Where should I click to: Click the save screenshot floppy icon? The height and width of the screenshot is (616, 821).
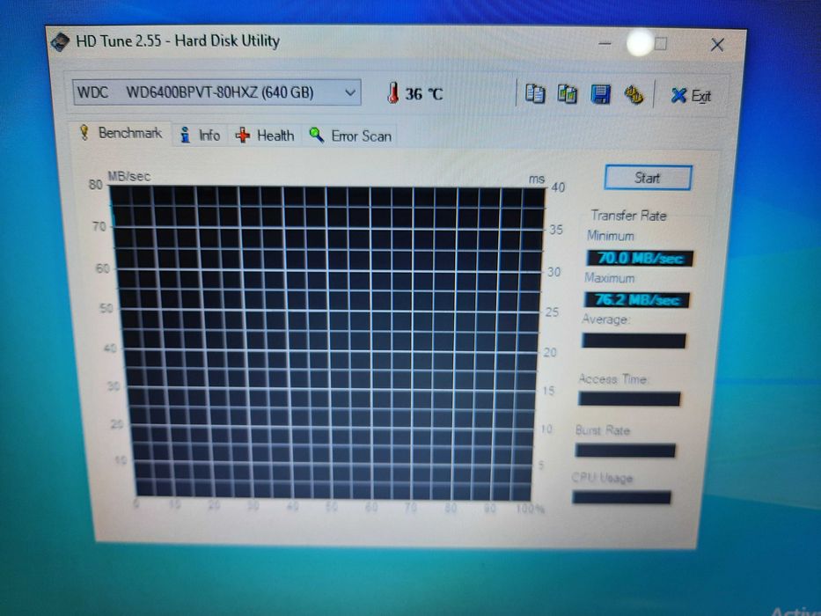[x=600, y=95]
